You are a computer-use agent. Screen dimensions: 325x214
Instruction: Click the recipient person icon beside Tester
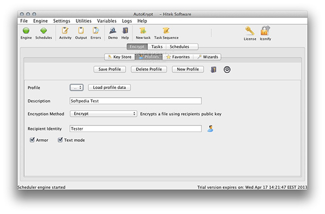(210, 128)
